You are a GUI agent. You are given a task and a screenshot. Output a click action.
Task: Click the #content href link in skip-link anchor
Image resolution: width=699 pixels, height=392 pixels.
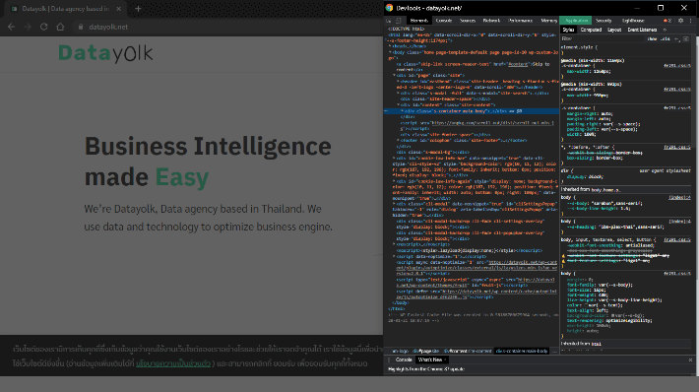coord(518,64)
